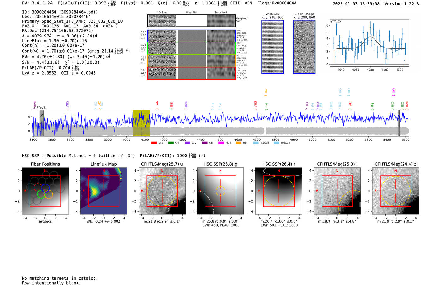441x300 pixels.
Task: Click the blue fiber circle in Fiber Positions
Action: pos(45,188)
